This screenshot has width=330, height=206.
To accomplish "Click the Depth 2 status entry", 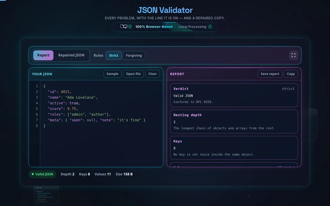I will point(68,174).
